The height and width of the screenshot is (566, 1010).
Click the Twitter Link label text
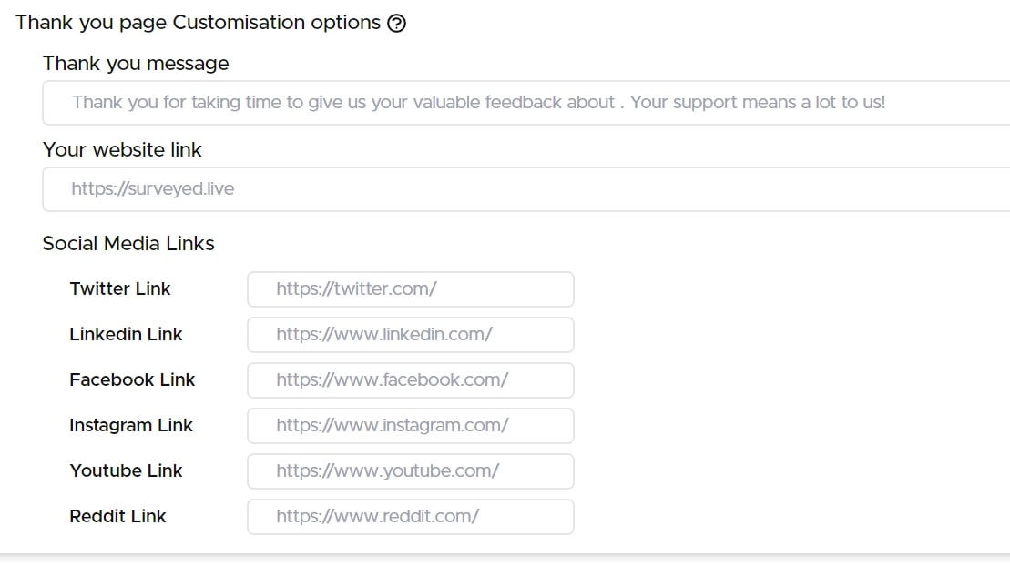(x=119, y=288)
